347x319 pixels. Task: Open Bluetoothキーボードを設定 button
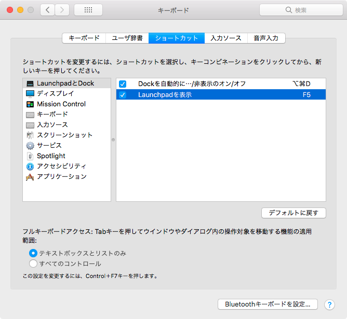(268, 304)
